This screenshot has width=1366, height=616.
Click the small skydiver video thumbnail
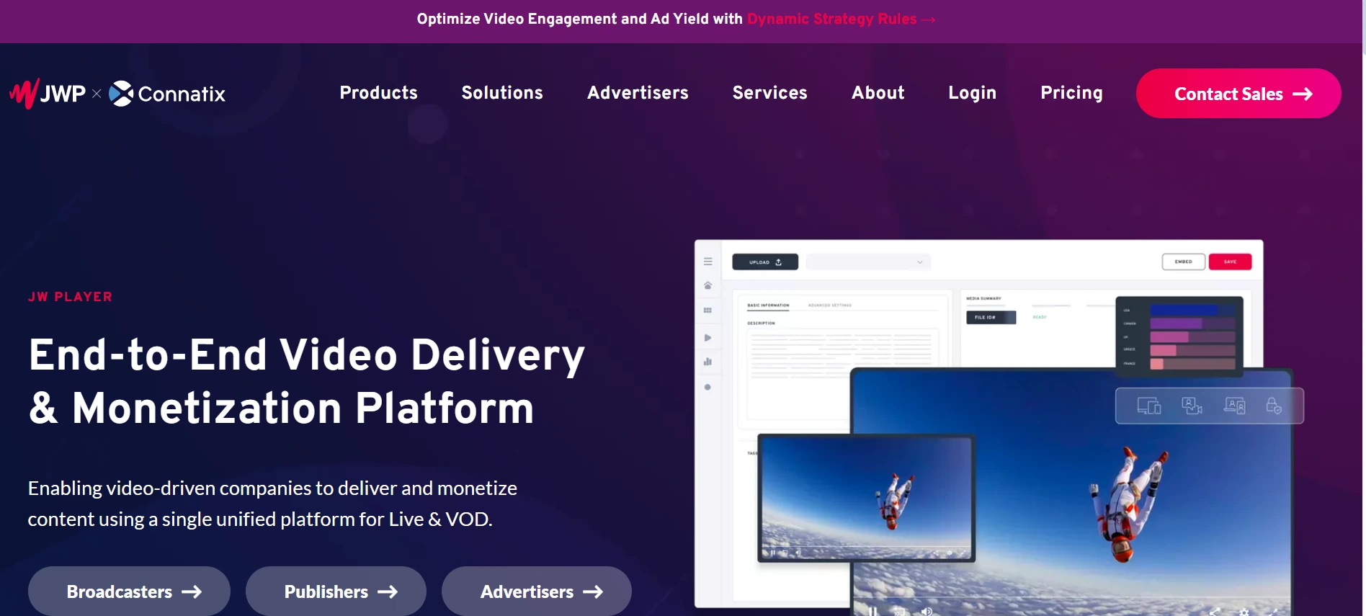[x=867, y=498]
